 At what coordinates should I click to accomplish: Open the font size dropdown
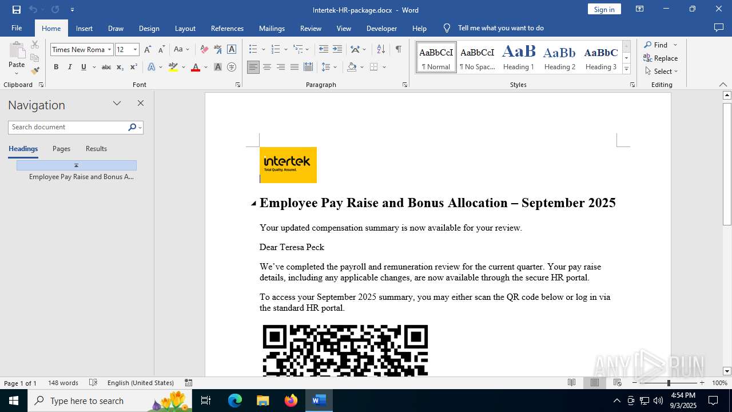click(x=136, y=50)
